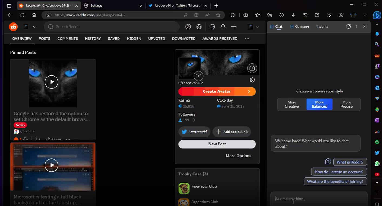This screenshot has height=206, width=382.
Task: Open Spotify in Edge sidebar
Action: (x=377, y=142)
